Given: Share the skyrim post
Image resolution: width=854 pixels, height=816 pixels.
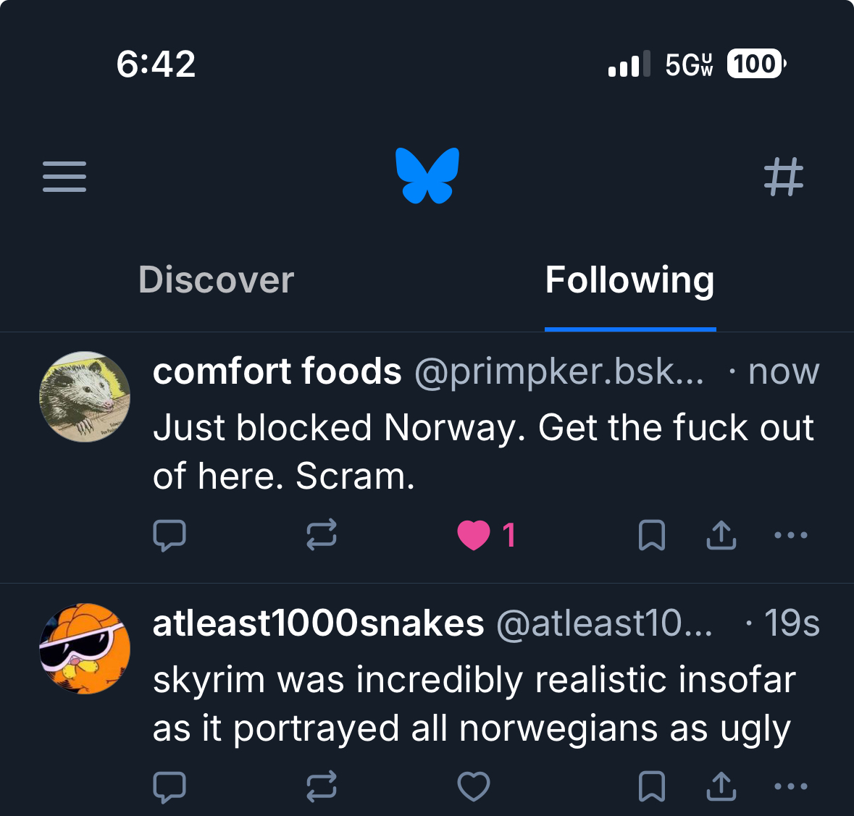Looking at the screenshot, I should point(721,787).
